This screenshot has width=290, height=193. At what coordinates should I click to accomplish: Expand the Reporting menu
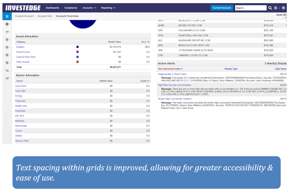108,8
